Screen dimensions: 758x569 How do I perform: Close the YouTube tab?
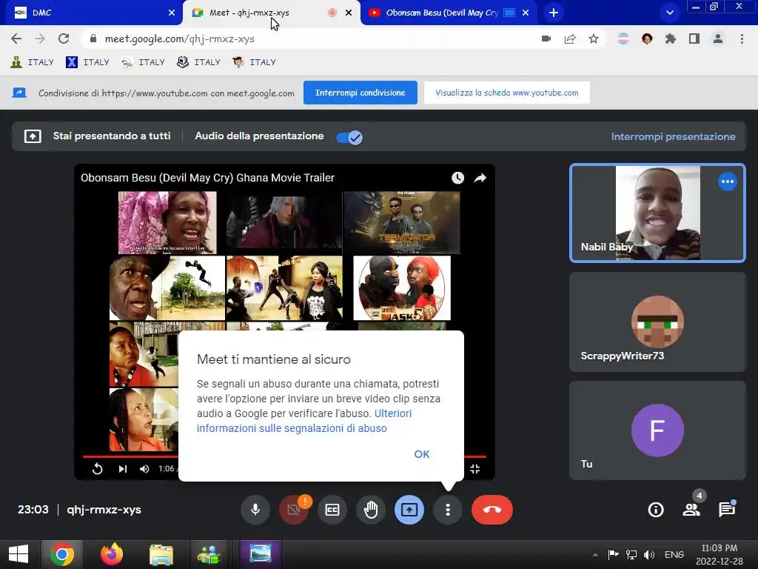[526, 13]
